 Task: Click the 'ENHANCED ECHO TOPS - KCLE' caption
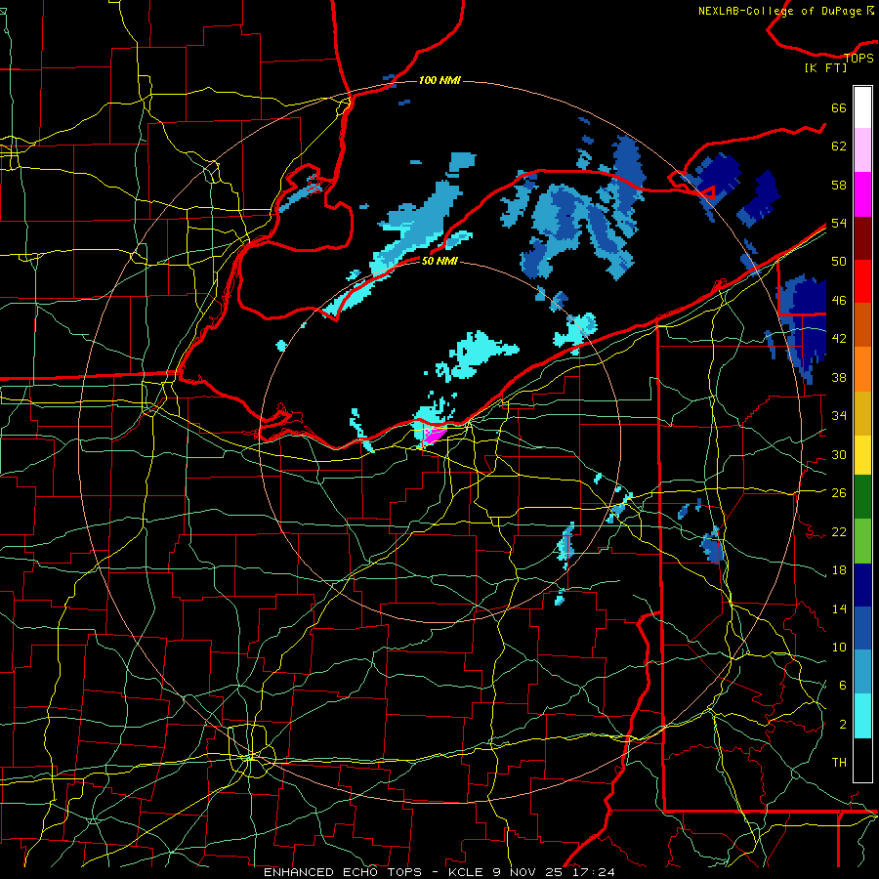coord(373,872)
